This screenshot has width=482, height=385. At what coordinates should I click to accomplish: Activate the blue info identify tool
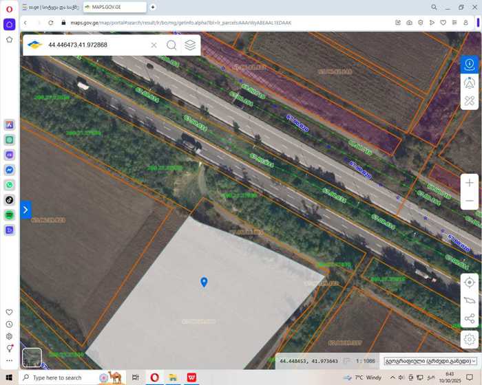click(470, 64)
